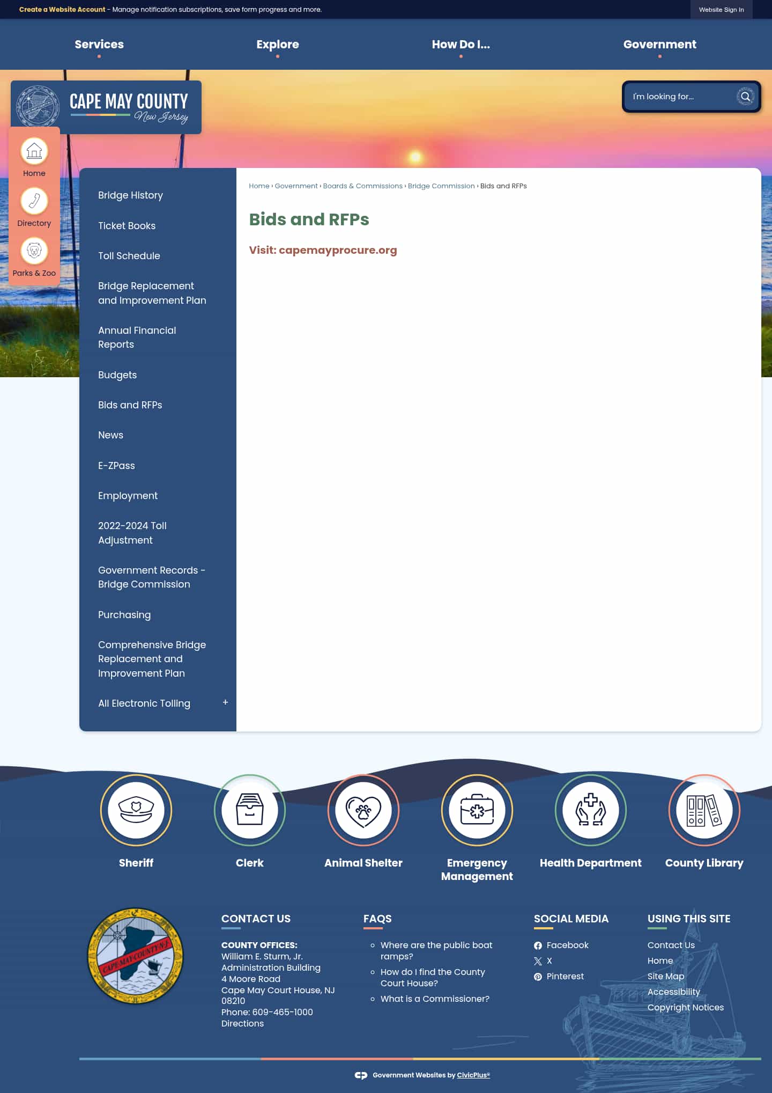Screen dimensions: 772x1093
Task: Select E-ZPass in sidebar
Action: pos(116,466)
